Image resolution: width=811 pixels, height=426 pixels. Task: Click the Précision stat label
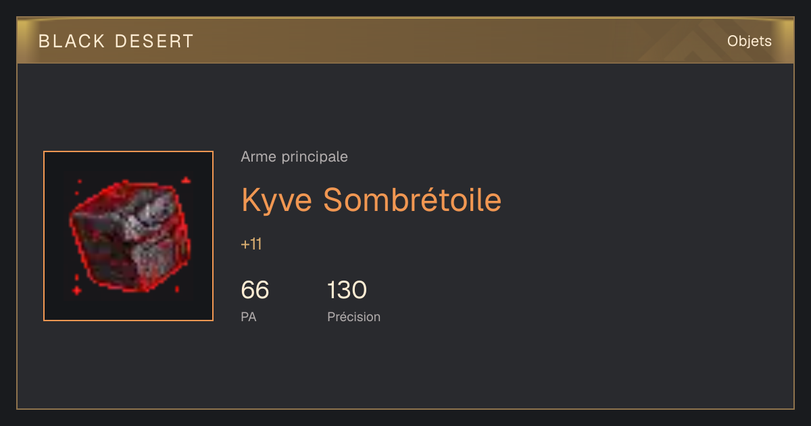point(354,316)
